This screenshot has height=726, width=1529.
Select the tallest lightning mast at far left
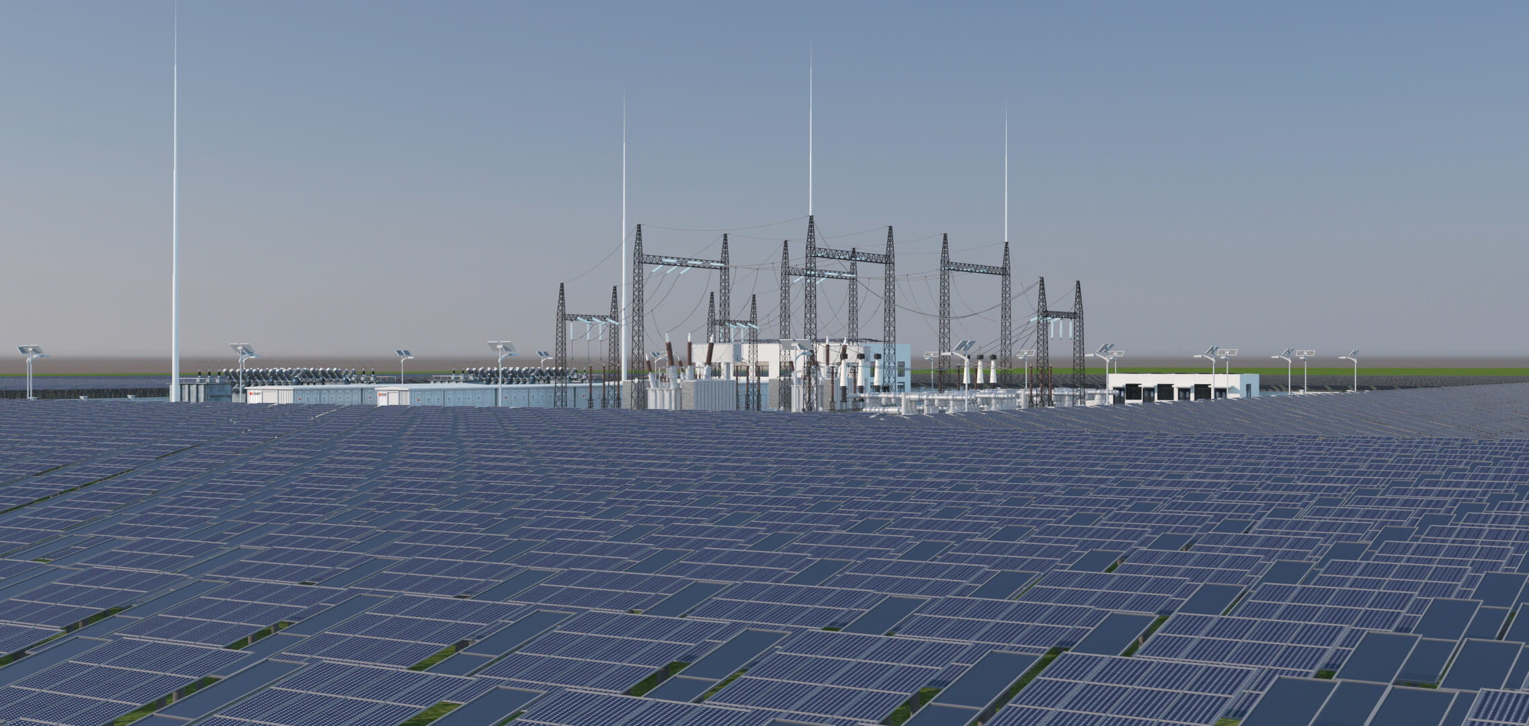click(x=175, y=201)
